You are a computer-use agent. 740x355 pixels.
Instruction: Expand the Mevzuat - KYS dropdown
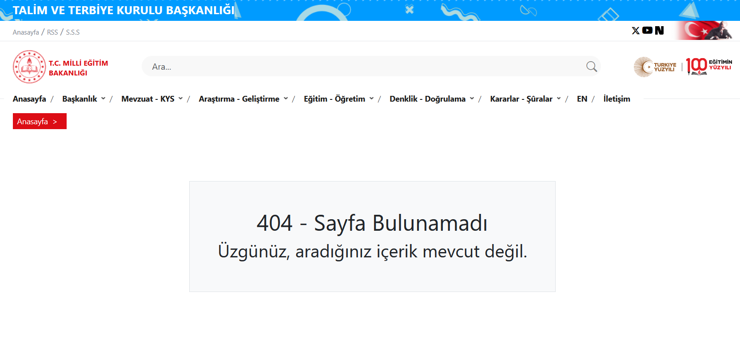151,99
